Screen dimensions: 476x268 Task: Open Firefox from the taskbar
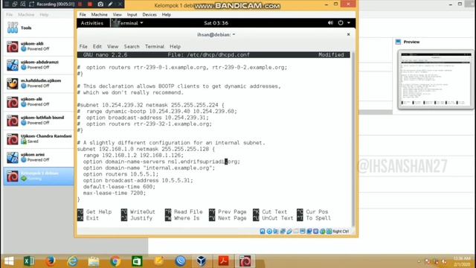click(51, 261)
